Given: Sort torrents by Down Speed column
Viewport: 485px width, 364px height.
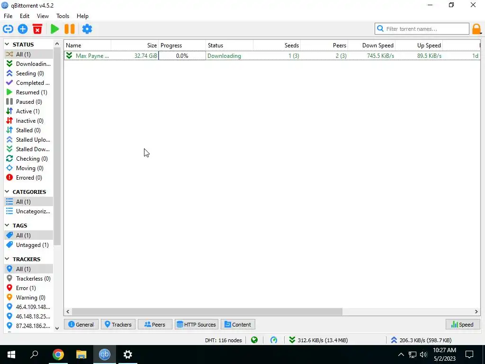Looking at the screenshot, I should tap(372, 45).
